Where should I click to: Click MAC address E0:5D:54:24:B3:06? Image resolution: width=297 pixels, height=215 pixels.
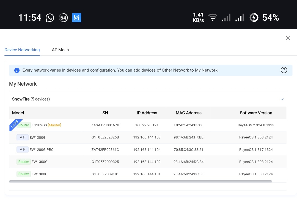coord(188,125)
